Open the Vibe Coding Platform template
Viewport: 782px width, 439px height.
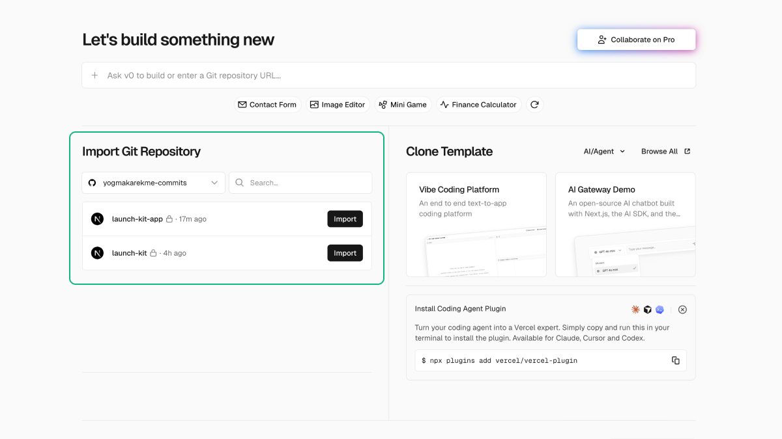(x=476, y=224)
